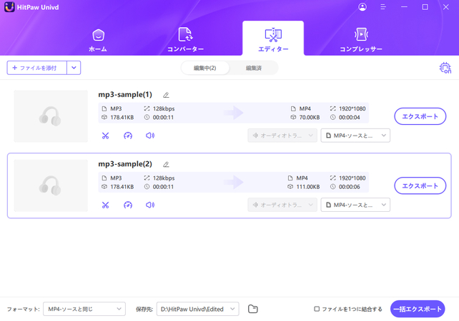Click output duration 00:00:06 of mp3-sample(2)
Image resolution: width=459 pixels, height=321 pixels.
349,187
